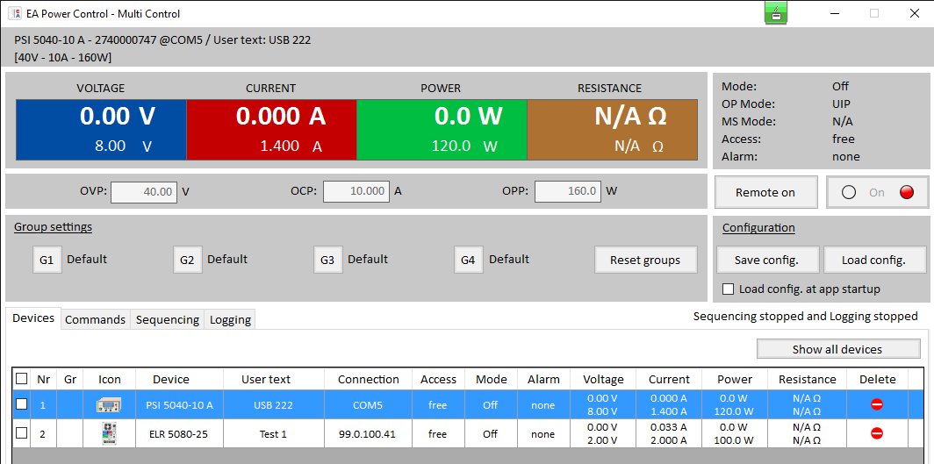Click the Configuration heading
The height and width of the screenshot is (464, 934).
pyautogui.click(x=758, y=227)
